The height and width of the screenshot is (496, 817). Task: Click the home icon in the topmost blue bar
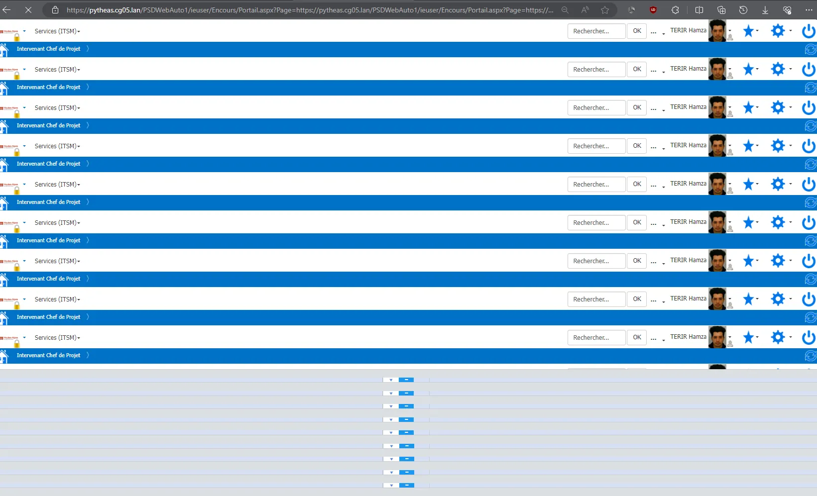[x=4, y=49]
